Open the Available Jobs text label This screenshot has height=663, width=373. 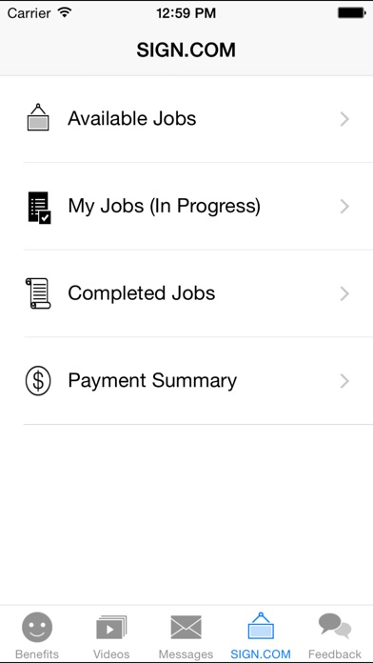132,118
